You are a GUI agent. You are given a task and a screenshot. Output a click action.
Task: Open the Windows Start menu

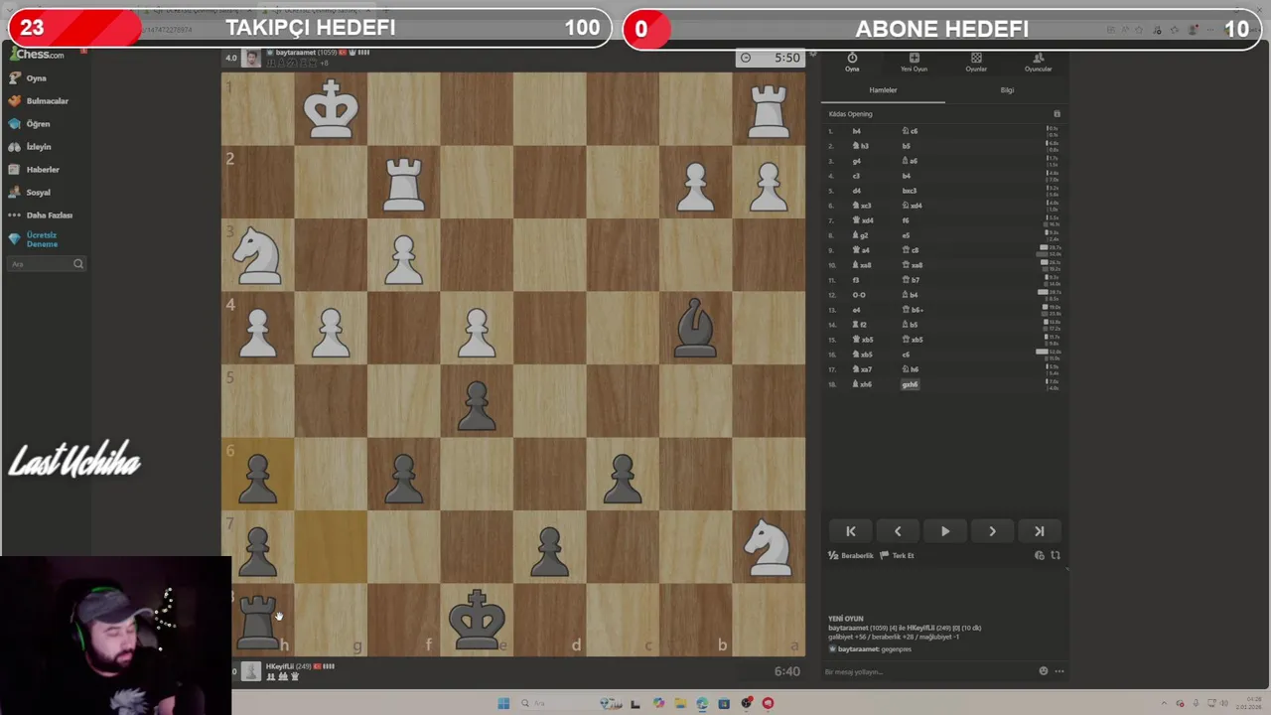point(503,703)
